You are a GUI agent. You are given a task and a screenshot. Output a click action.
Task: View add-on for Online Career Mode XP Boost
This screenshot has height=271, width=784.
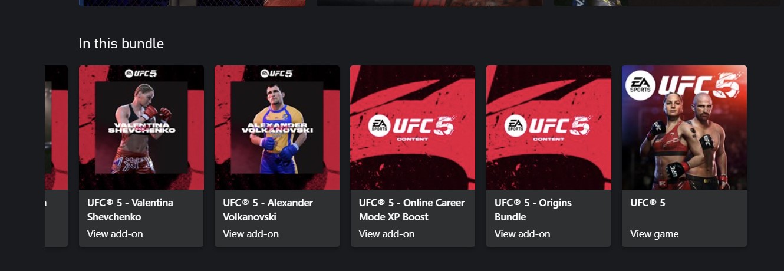[x=387, y=234]
